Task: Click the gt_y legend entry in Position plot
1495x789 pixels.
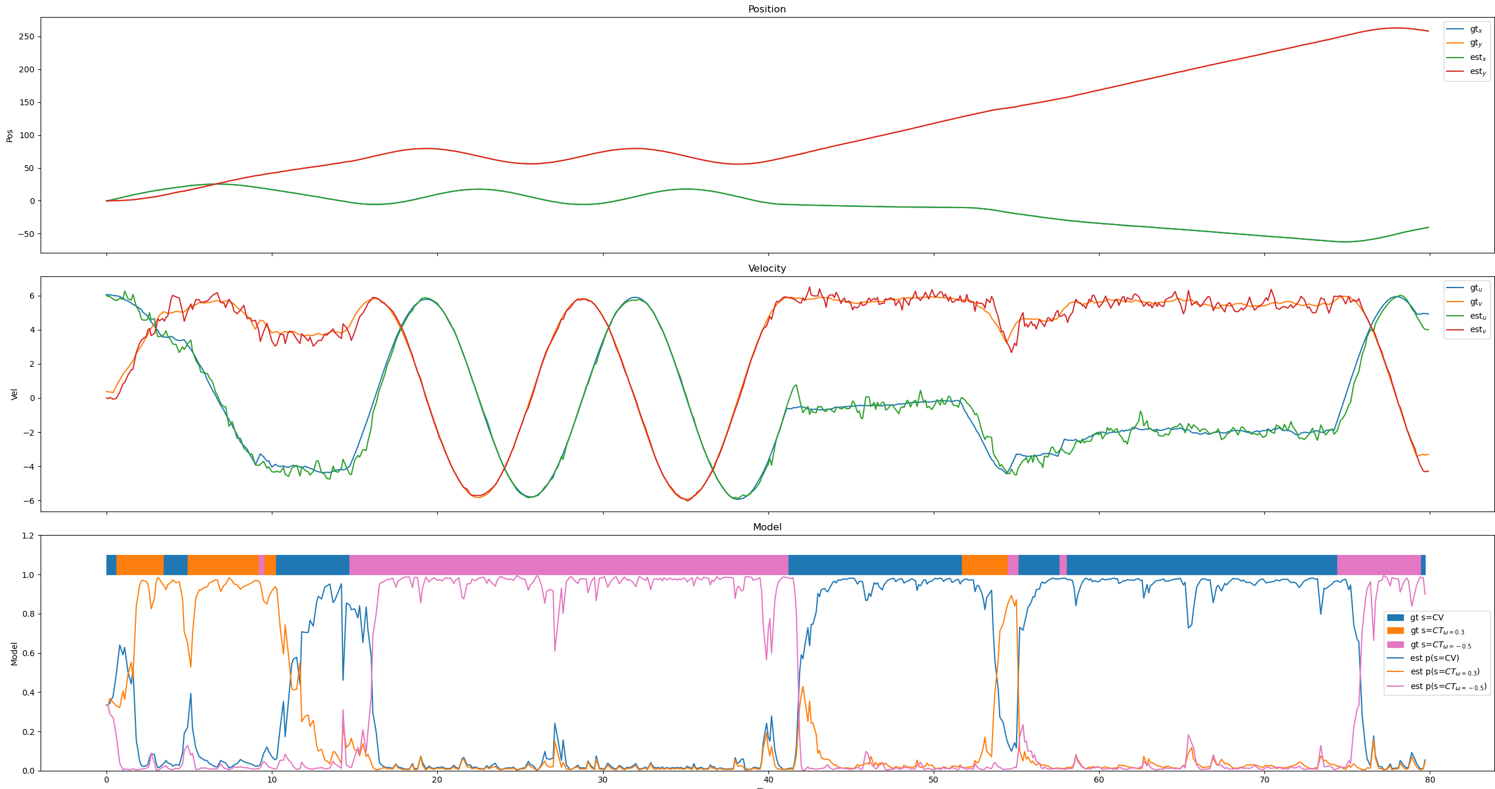Action: coord(1476,44)
